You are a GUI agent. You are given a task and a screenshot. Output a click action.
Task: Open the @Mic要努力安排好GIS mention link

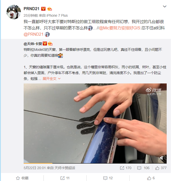pyautogui.click(x=120, y=28)
